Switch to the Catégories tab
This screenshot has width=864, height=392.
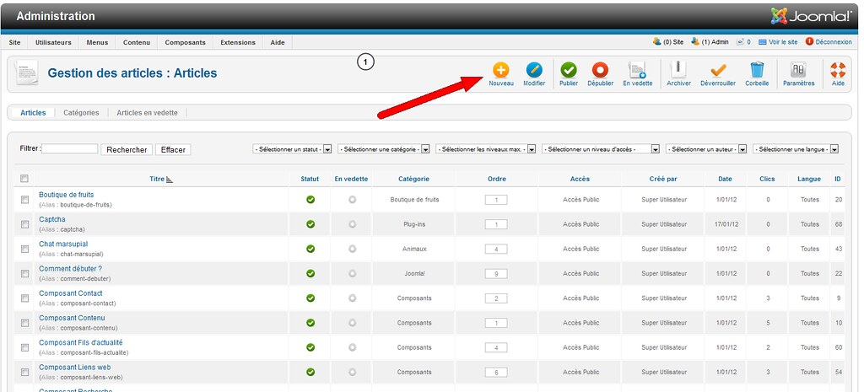click(81, 113)
